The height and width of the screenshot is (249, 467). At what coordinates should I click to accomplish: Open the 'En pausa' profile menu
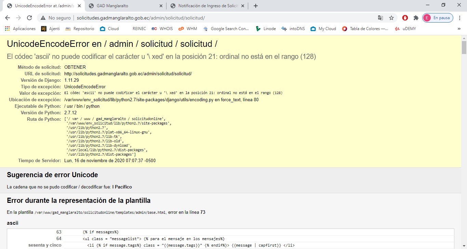(438, 18)
